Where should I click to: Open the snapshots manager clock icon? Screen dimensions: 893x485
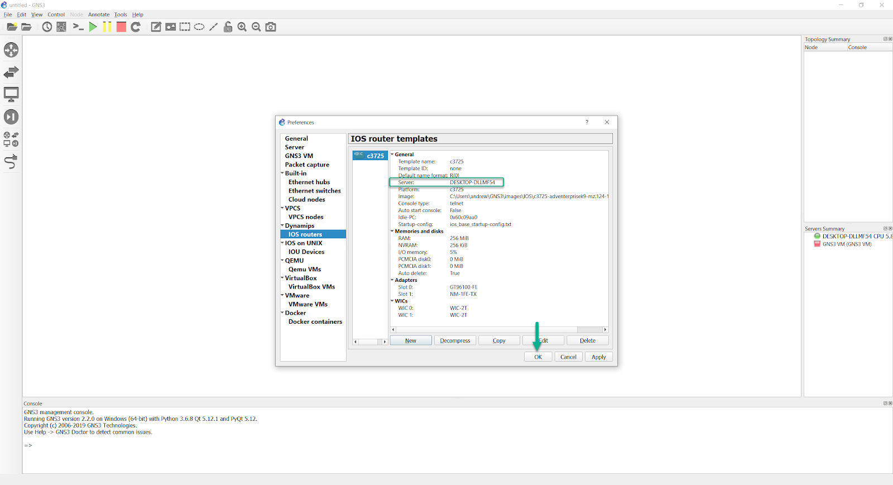point(47,27)
